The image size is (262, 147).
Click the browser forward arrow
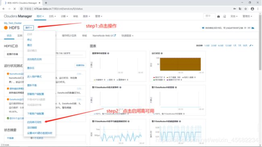tap(9, 9)
